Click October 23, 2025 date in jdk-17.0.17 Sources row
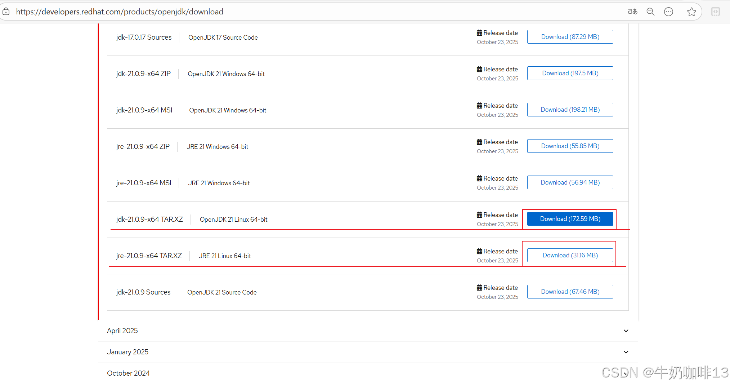730x385 pixels. [497, 42]
